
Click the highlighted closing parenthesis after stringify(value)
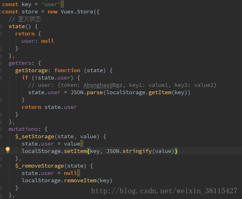pyautogui.click(x=176, y=151)
